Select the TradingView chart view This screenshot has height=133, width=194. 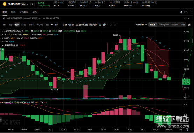tap(164, 25)
